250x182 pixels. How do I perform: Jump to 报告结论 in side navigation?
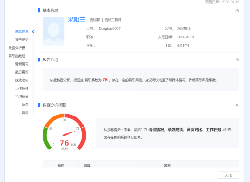point(22,40)
